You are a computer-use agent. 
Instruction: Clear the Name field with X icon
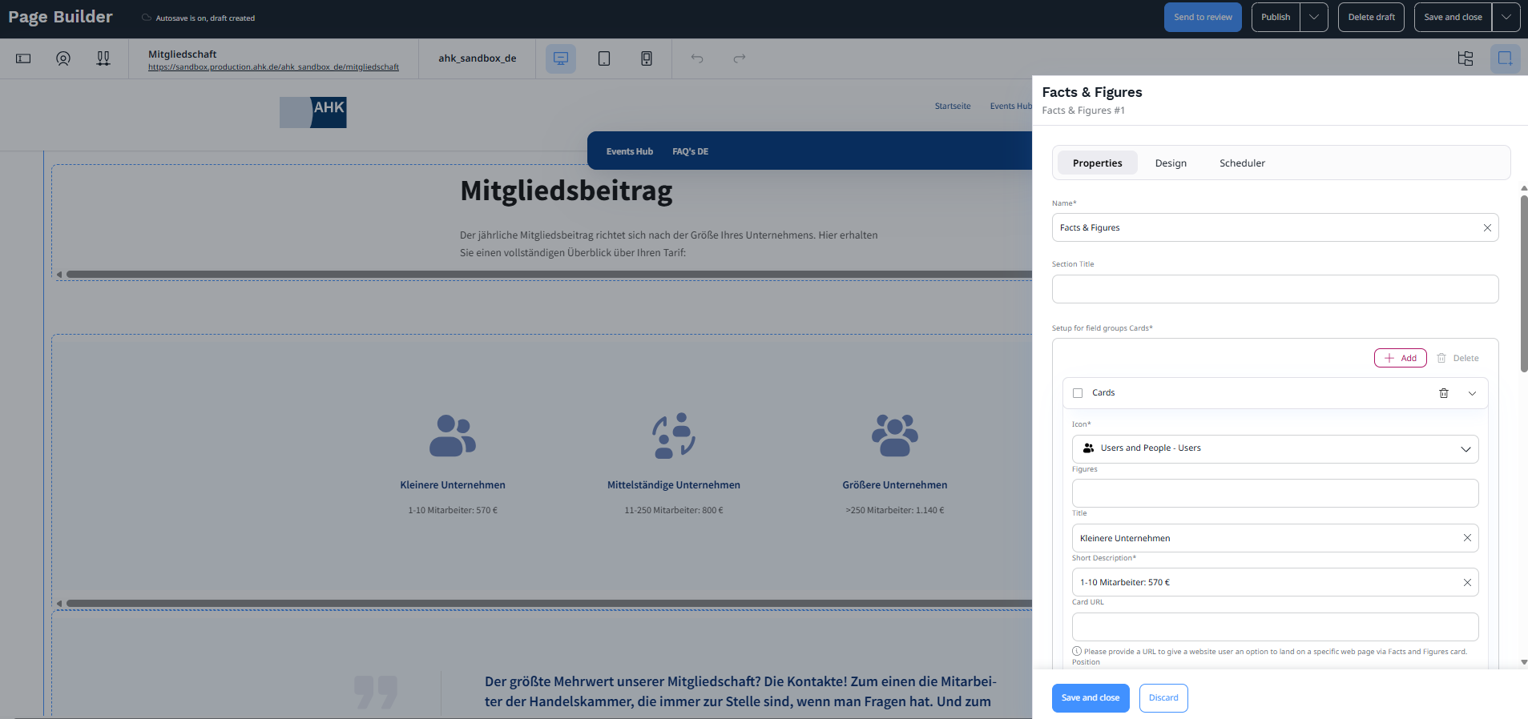click(1487, 228)
